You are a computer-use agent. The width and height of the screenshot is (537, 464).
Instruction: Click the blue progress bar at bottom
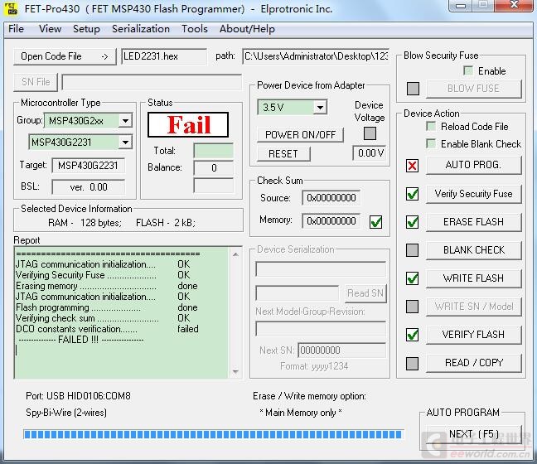click(213, 434)
